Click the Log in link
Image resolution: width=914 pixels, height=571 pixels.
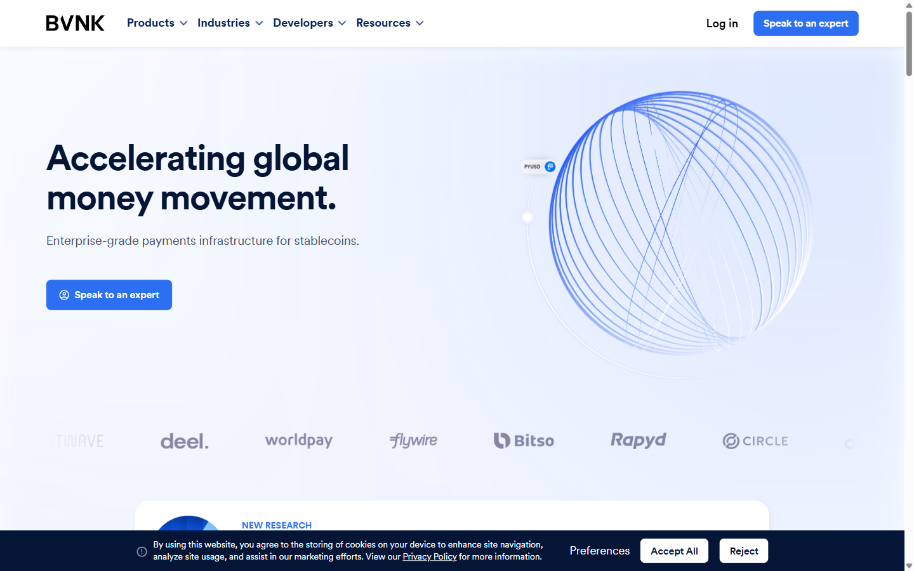(722, 23)
